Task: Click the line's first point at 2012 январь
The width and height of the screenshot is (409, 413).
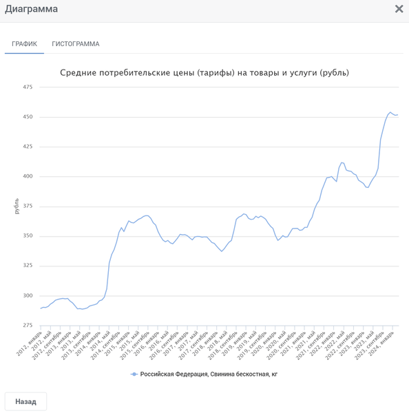Action: (x=41, y=308)
